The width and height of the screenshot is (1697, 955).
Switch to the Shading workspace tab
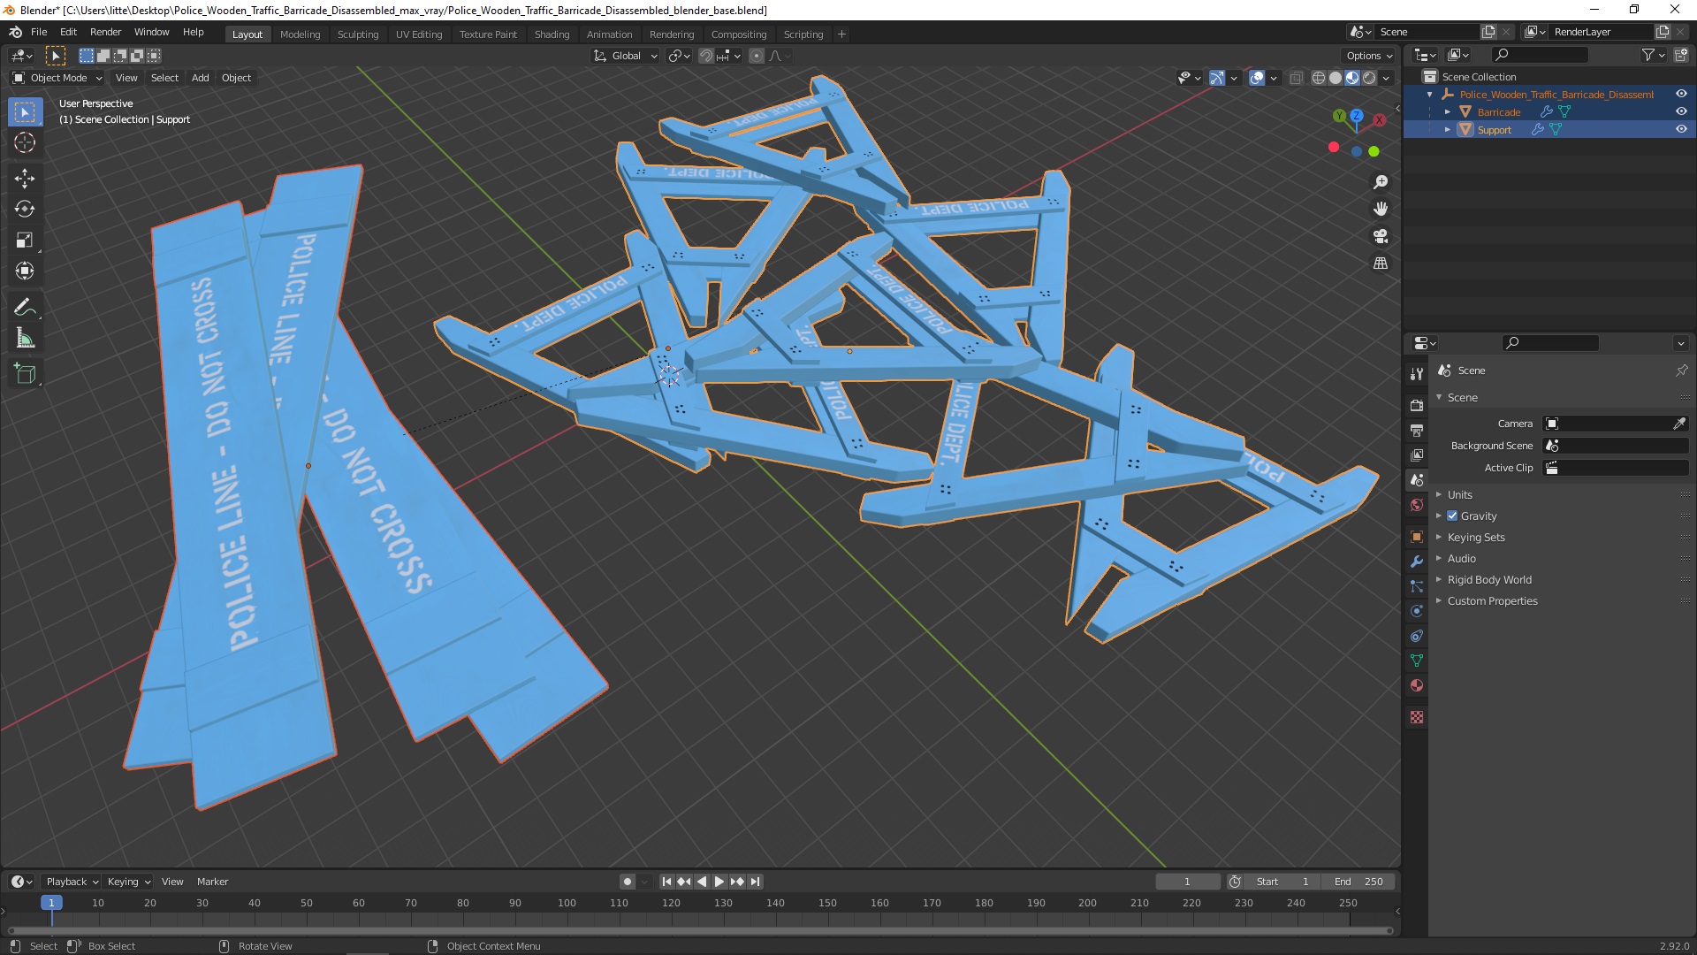552,34
